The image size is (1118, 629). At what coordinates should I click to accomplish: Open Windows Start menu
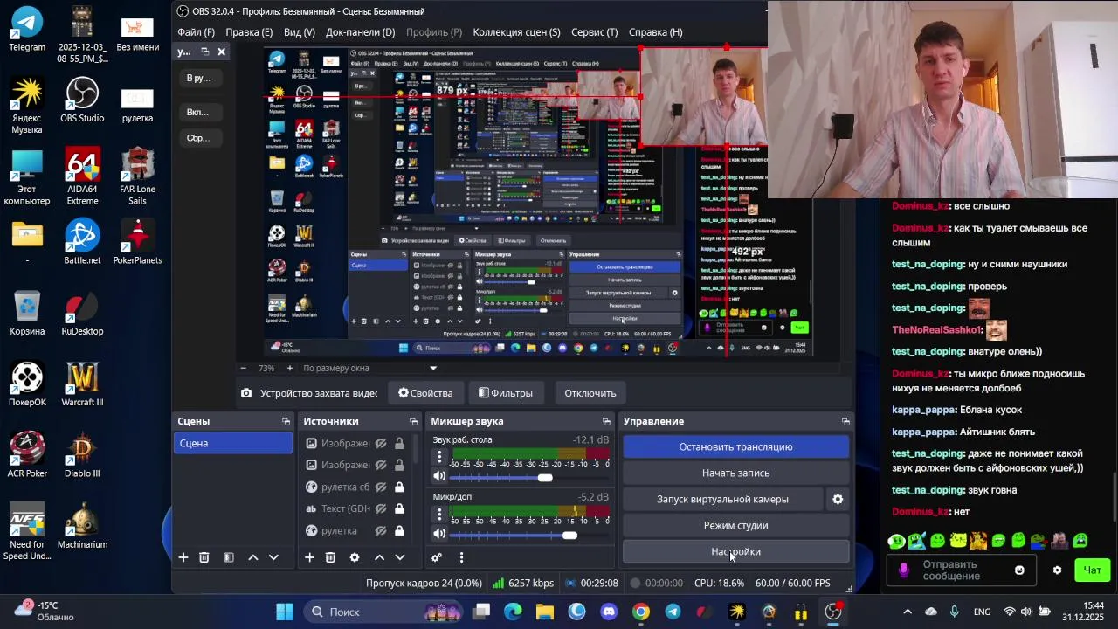coord(285,612)
